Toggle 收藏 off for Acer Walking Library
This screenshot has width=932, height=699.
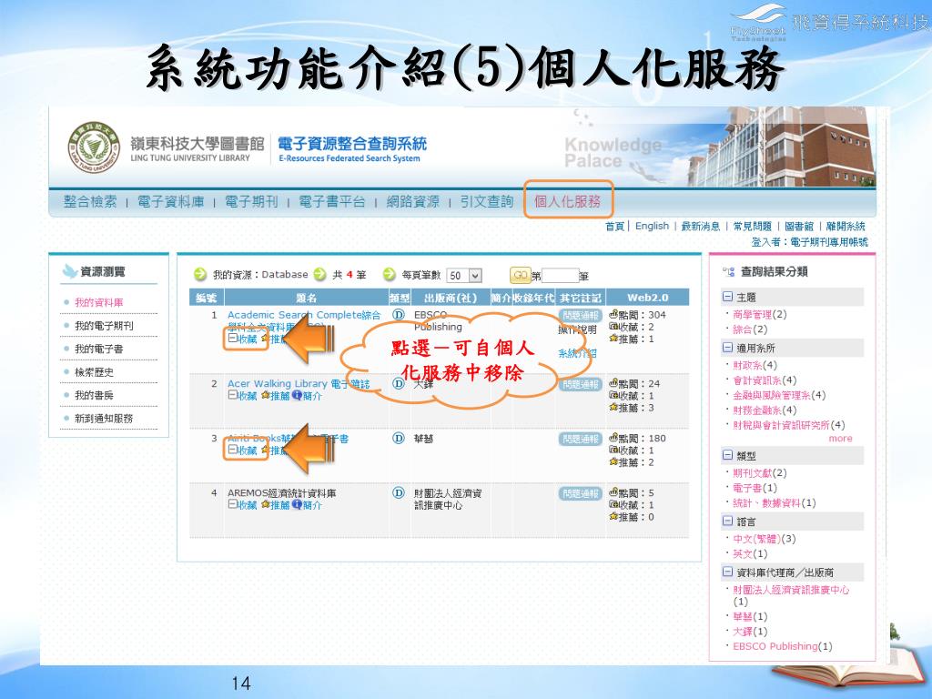coord(242,396)
